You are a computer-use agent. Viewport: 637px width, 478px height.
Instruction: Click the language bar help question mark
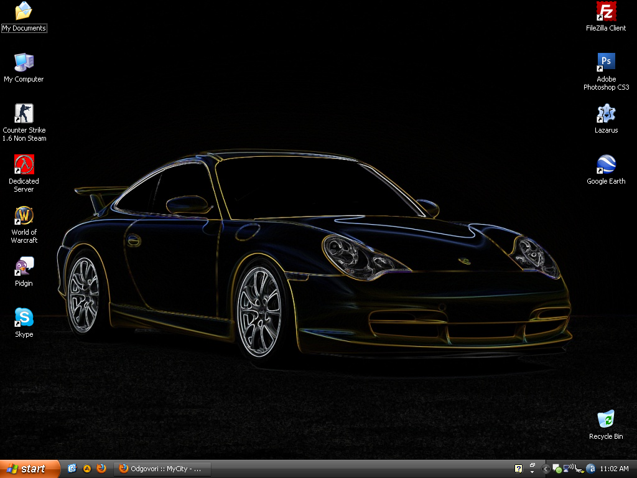518,469
